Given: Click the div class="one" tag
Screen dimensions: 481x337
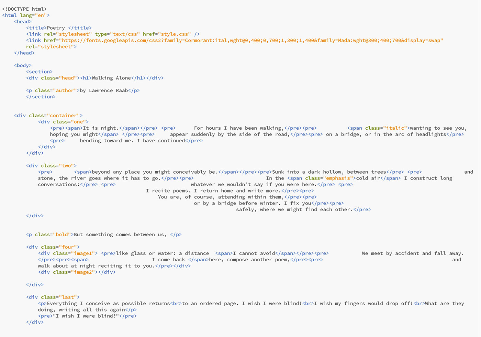Looking at the screenshot, I should [x=63, y=122].
